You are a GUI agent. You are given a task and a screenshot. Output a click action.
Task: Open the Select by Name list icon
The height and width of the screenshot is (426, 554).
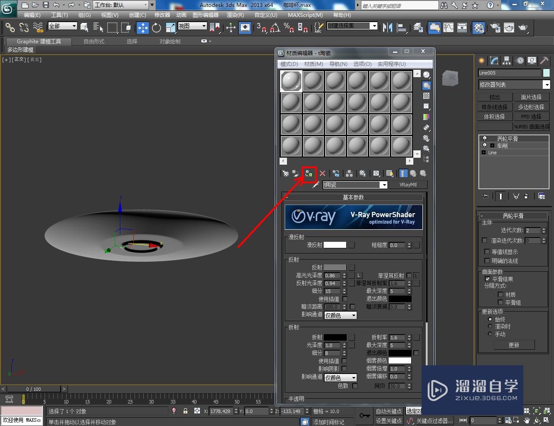coord(98,28)
